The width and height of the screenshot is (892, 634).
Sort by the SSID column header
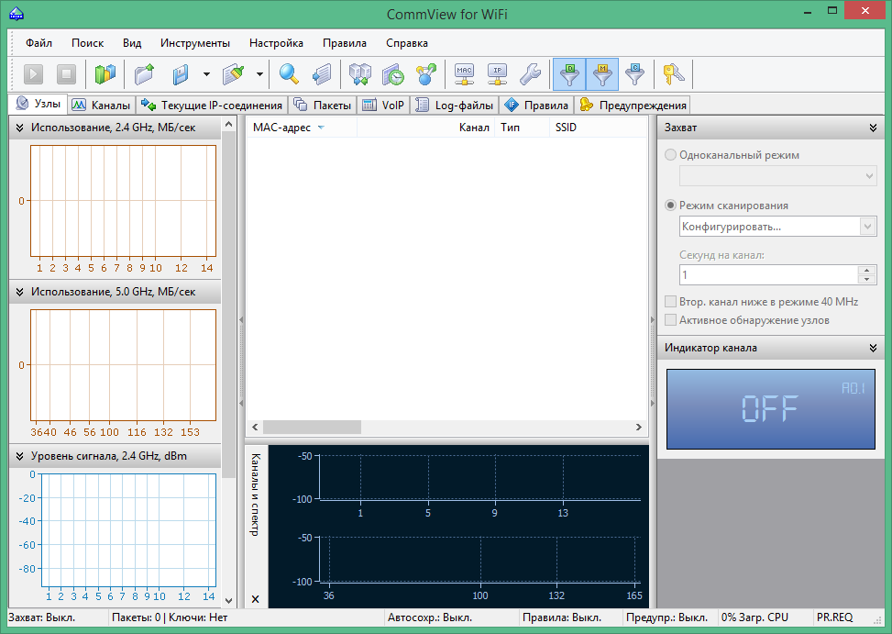[598, 128]
